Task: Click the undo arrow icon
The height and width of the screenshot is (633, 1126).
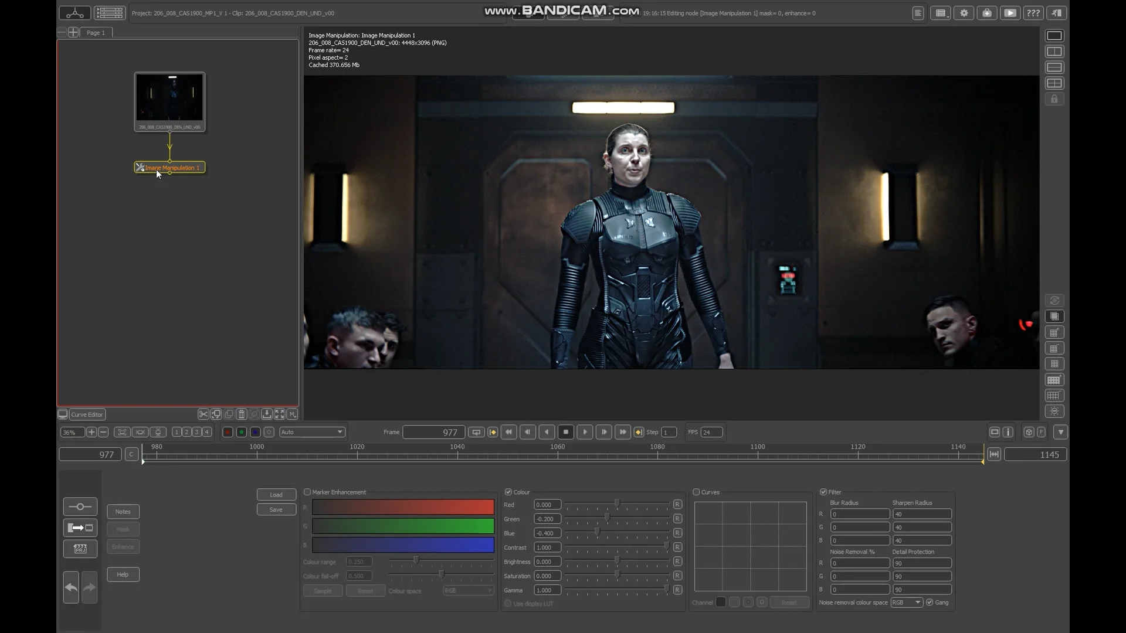Action: coord(71,587)
